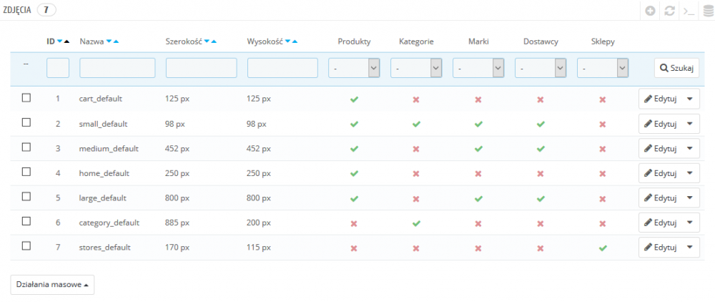This screenshot has height=302, width=715.
Task: Click the Wysokość filter input field
Action: tap(282, 68)
